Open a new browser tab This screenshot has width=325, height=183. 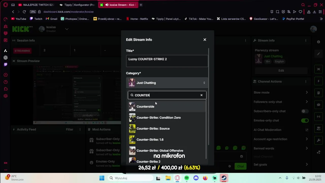[x=141, y=5]
